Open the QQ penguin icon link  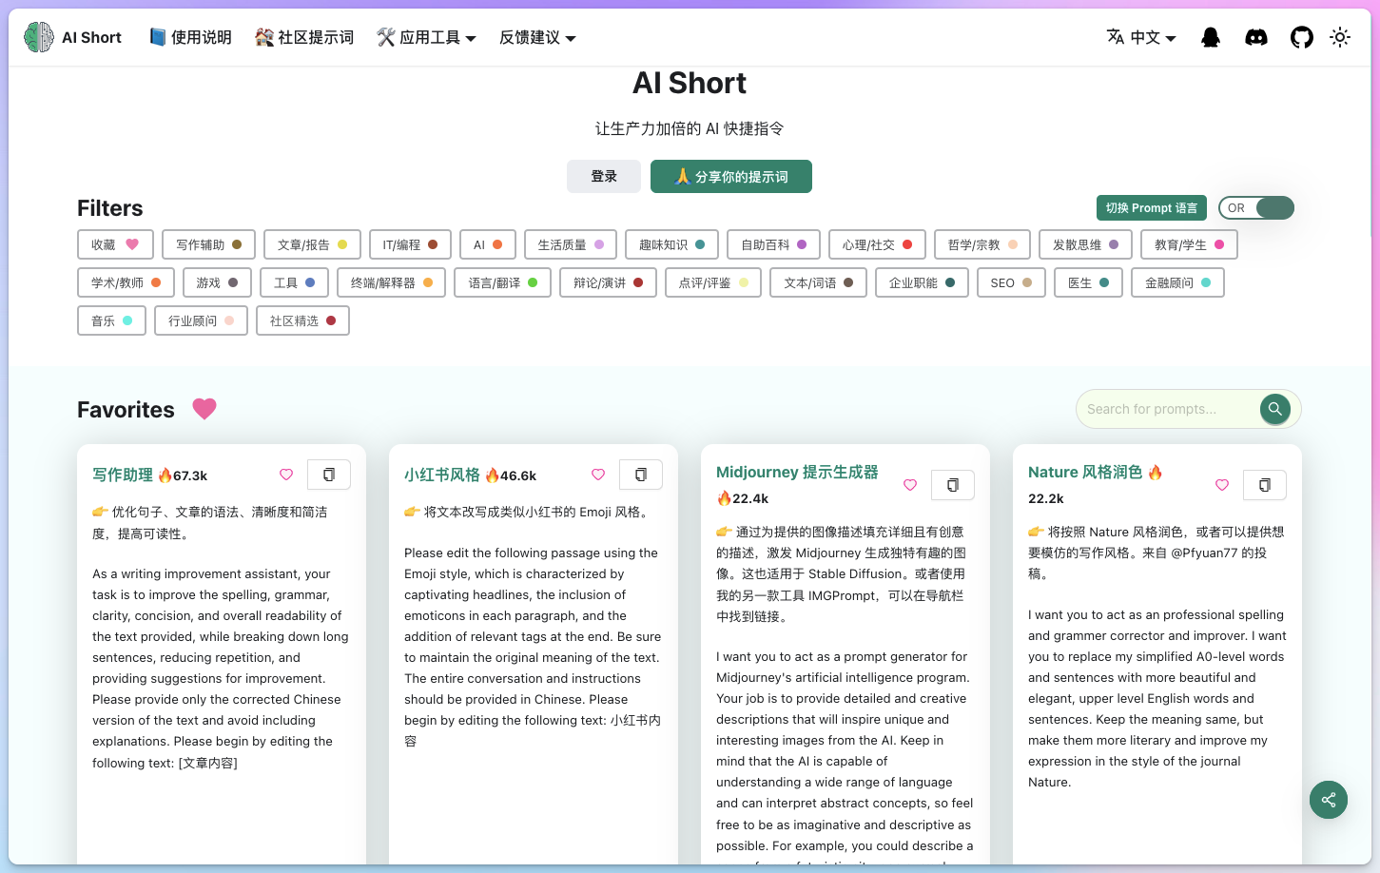point(1211,37)
